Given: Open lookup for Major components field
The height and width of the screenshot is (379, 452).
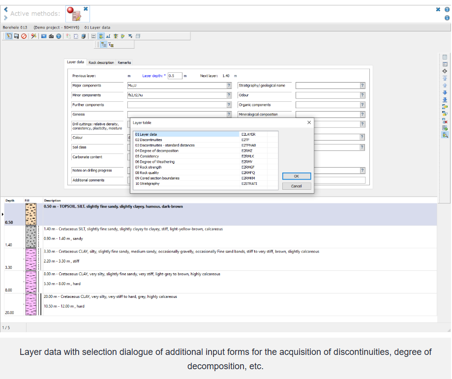Looking at the screenshot, I should (x=229, y=86).
